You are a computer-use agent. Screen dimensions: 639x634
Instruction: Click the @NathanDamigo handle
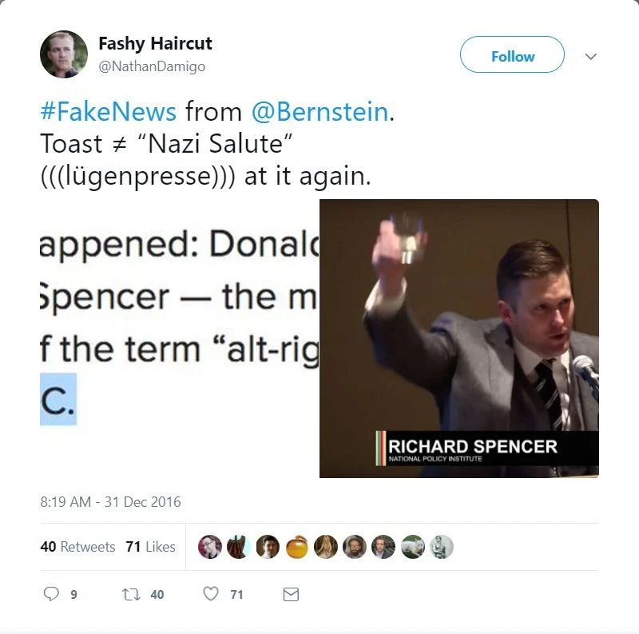point(152,66)
